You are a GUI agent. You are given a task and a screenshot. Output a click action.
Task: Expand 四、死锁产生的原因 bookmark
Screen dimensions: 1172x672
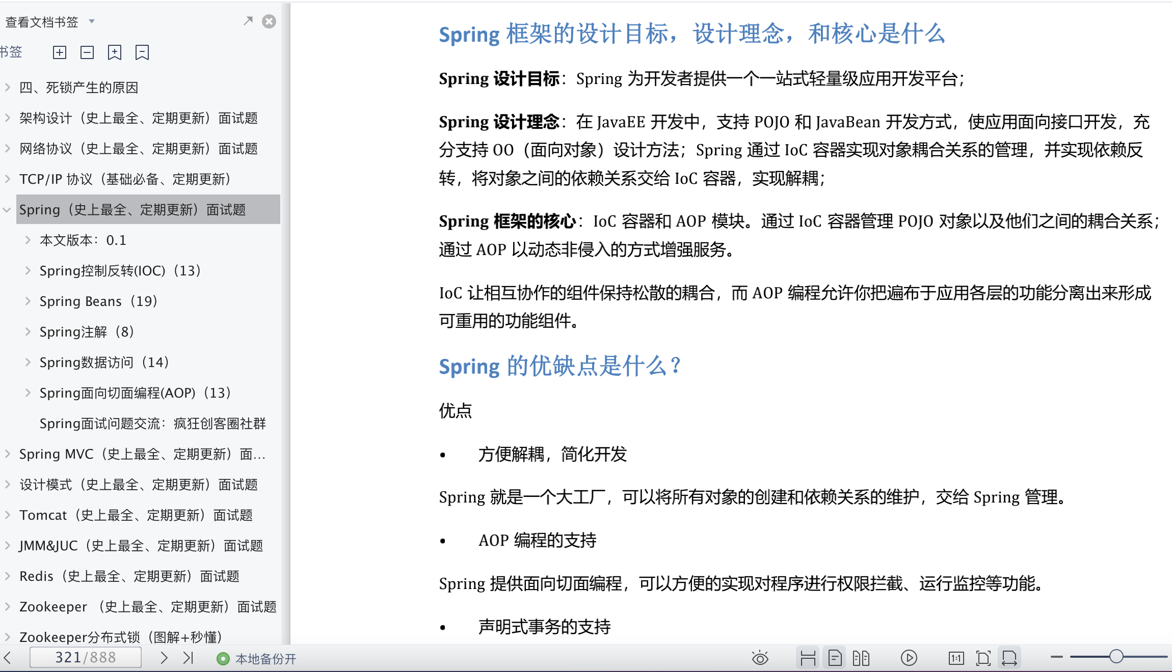pos(8,87)
